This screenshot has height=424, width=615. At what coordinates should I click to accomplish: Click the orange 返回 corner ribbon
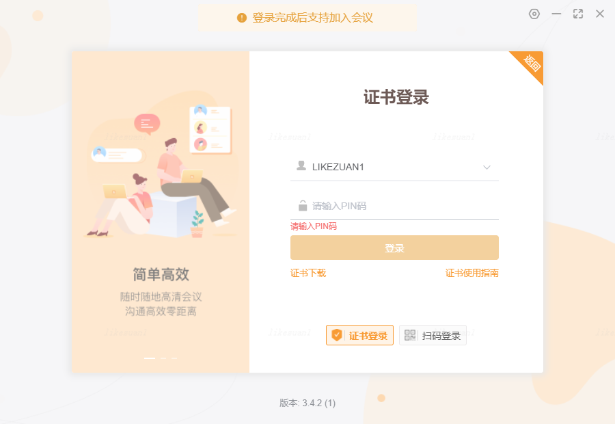pos(530,64)
